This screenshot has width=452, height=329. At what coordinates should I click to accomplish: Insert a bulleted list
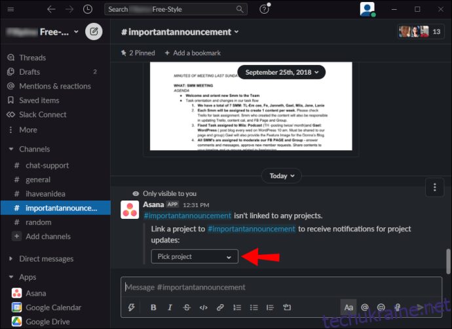(254, 307)
